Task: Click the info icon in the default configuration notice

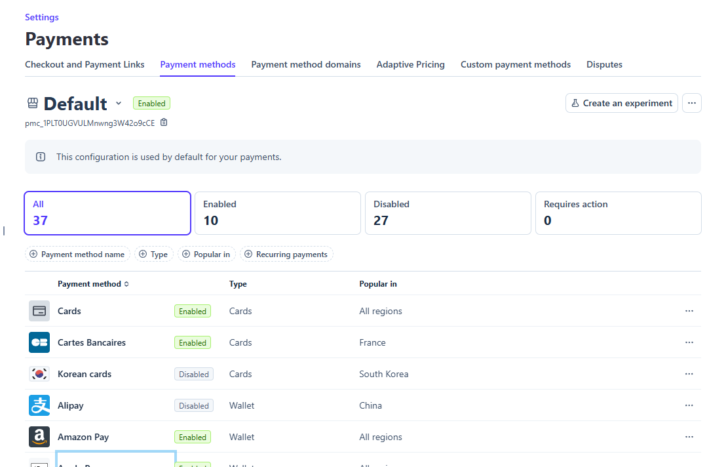Action: pos(41,157)
